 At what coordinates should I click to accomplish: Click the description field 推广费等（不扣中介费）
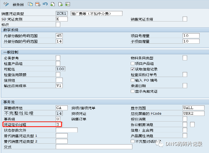coord(96,13)
